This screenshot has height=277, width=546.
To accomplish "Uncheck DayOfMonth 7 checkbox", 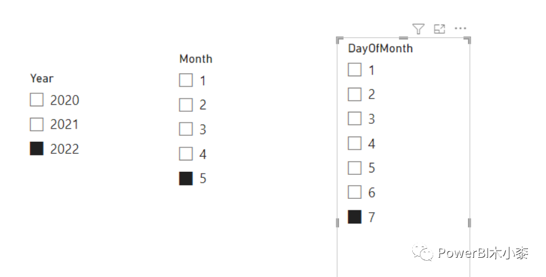I will click(355, 217).
